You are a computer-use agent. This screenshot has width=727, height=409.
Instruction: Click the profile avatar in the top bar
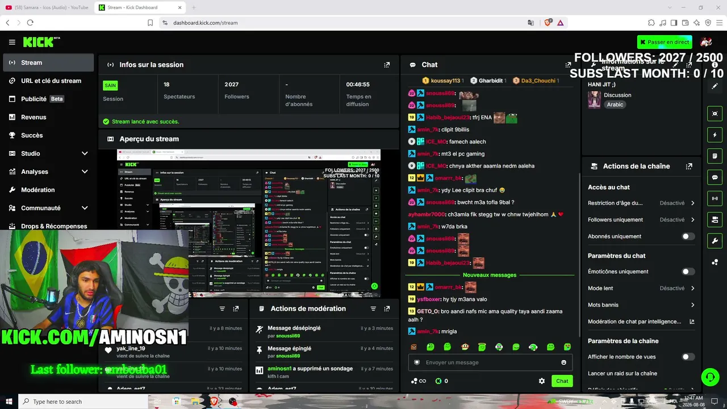click(706, 42)
